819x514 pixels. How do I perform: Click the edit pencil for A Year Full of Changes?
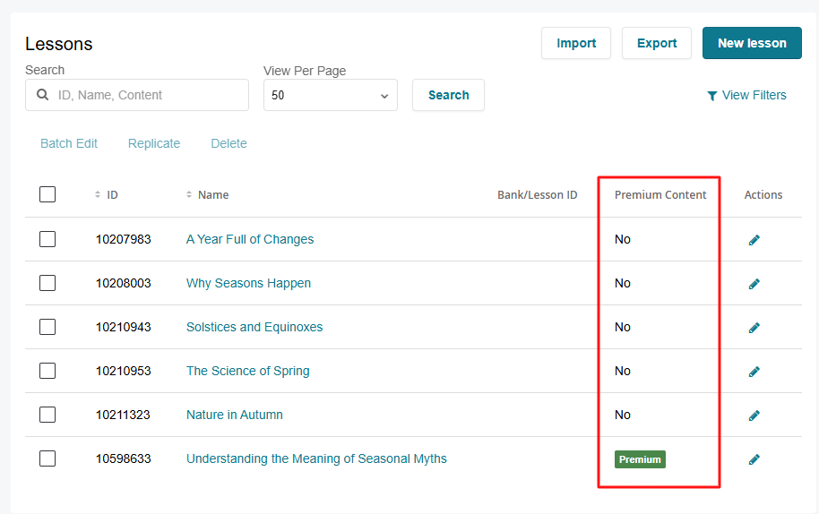[754, 240]
